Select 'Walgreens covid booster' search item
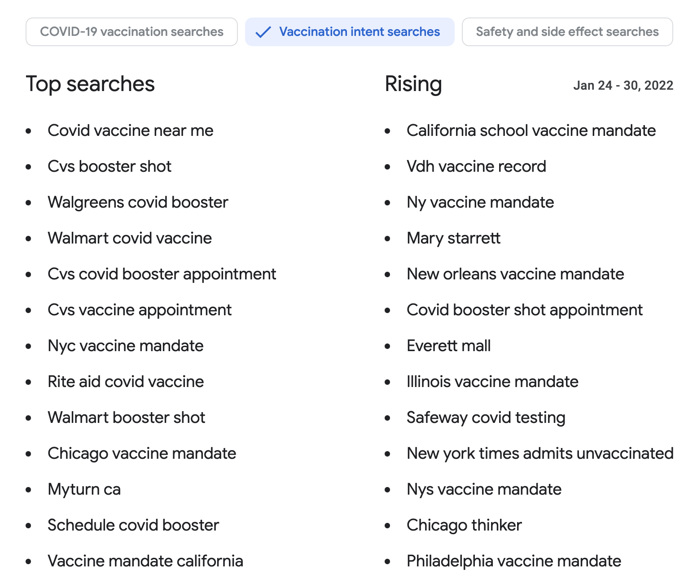 tap(138, 202)
